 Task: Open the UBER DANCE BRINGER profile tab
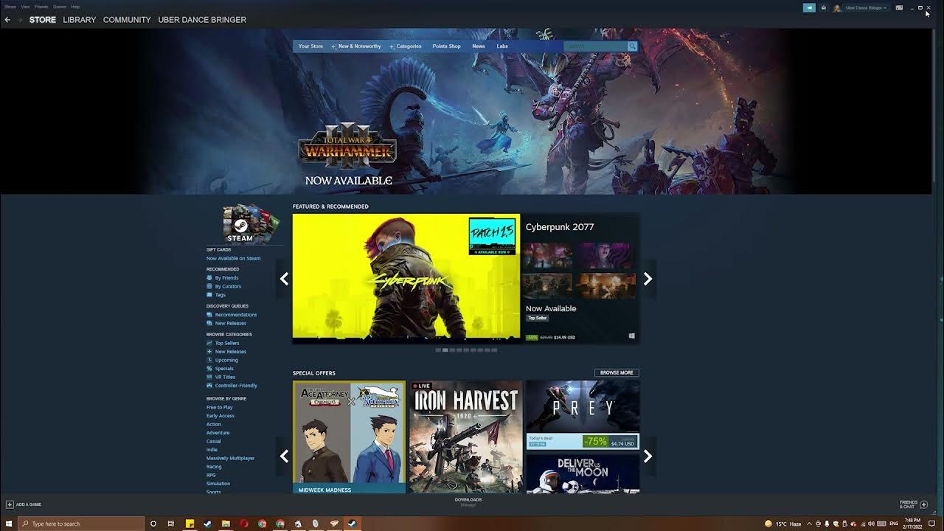tap(202, 20)
